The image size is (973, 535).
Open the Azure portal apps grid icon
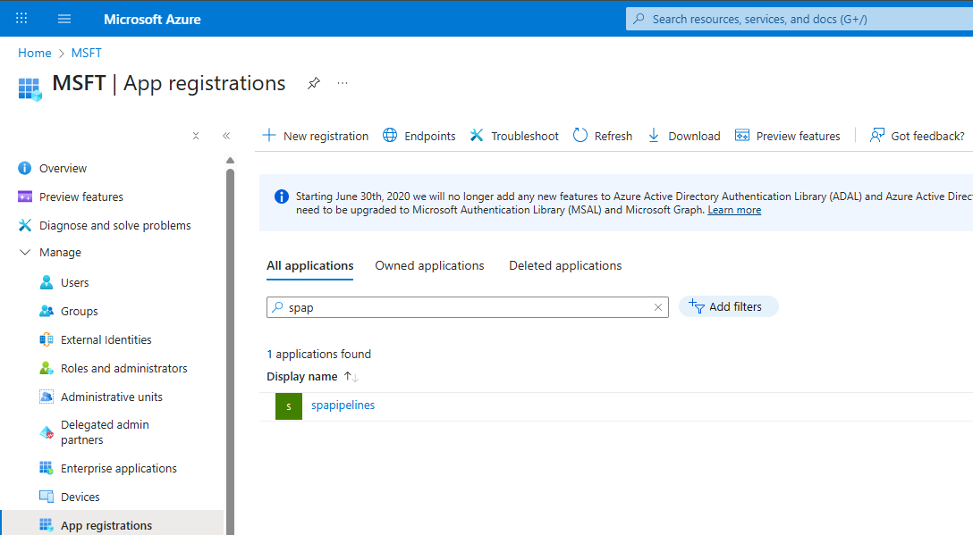coord(21,19)
